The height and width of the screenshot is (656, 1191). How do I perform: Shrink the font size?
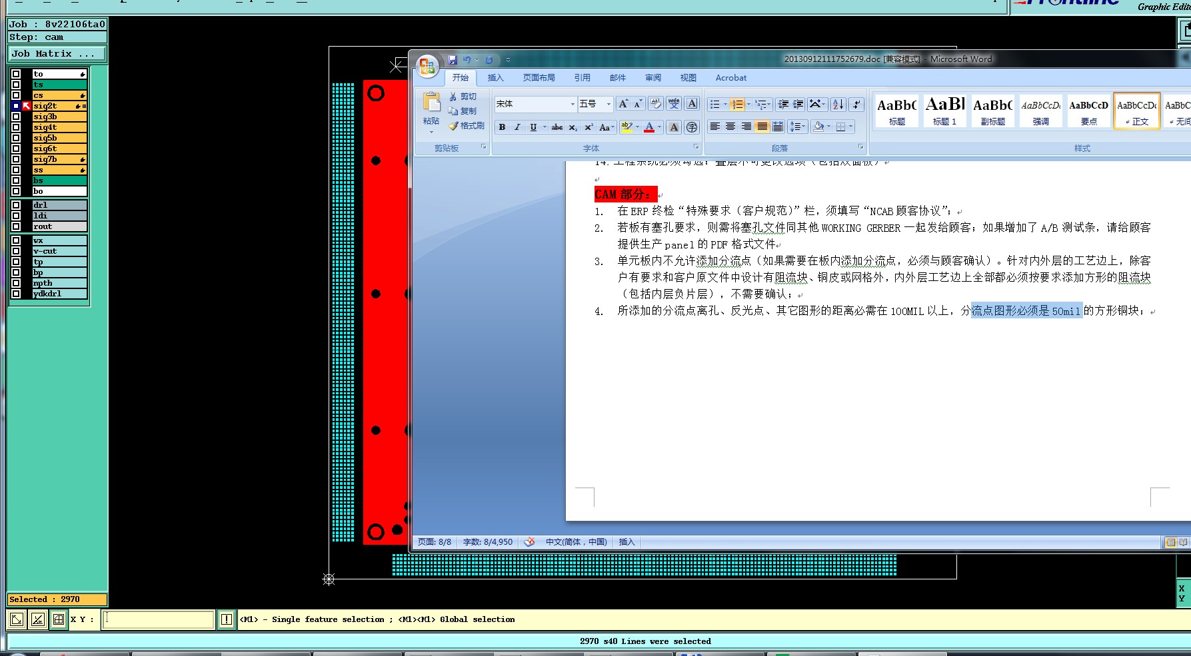coord(638,104)
